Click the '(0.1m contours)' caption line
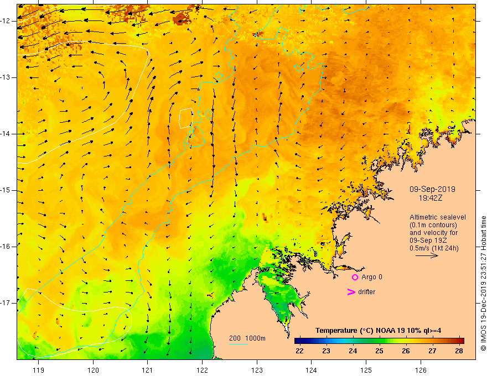487x376 pixels. pos(433,225)
